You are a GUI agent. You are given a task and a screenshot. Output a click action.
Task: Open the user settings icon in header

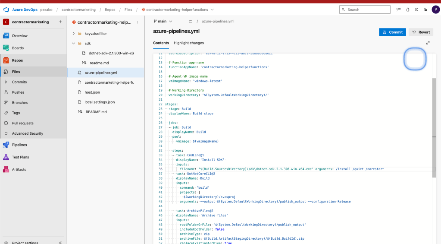[x=425, y=10]
